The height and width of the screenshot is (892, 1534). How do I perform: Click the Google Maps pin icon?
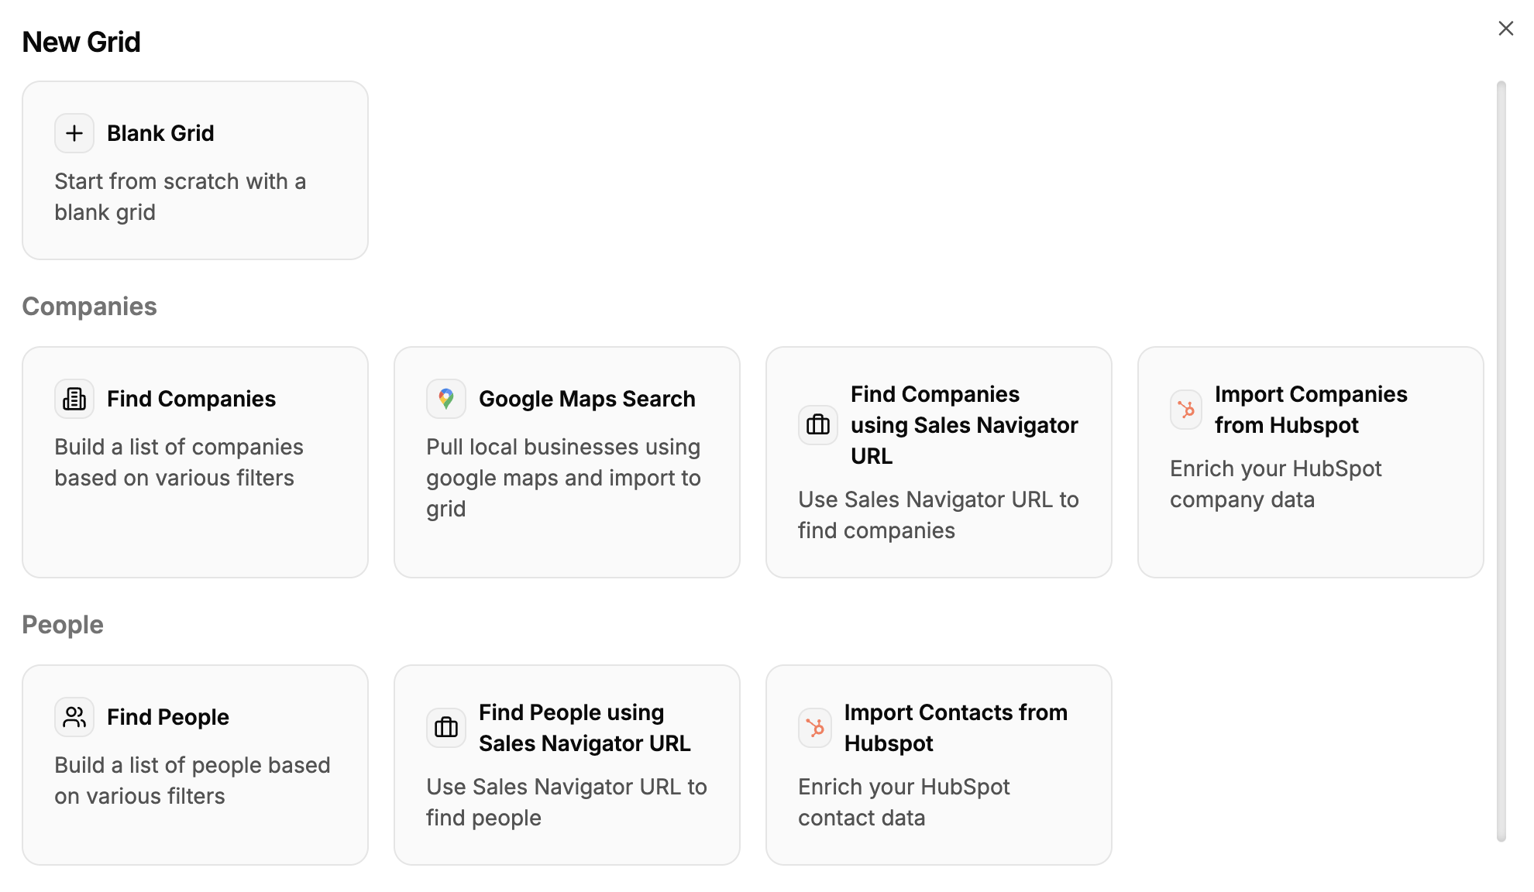446,399
